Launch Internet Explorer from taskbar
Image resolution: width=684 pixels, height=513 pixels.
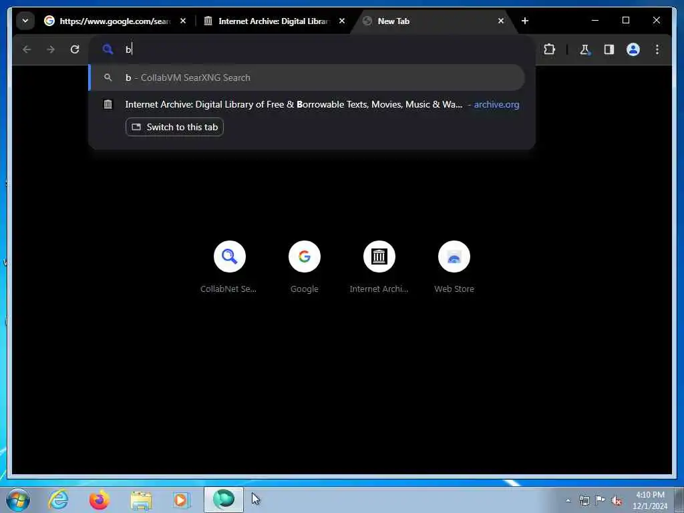58,500
